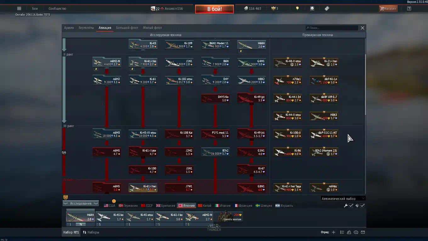Select the premium Ki-96 card
Image resolution: width=428 pixels, height=241 pixels.
pyautogui.click(x=288, y=152)
